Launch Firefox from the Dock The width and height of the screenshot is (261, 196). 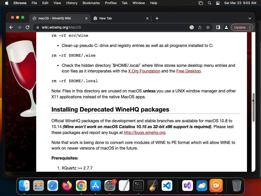pyautogui.click(x=67, y=186)
